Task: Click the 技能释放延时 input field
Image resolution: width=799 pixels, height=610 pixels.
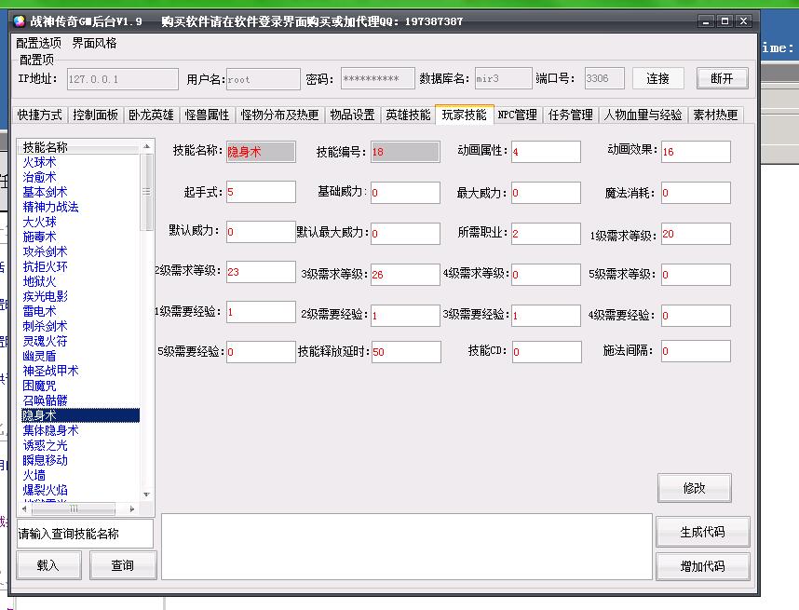Action: [x=405, y=352]
